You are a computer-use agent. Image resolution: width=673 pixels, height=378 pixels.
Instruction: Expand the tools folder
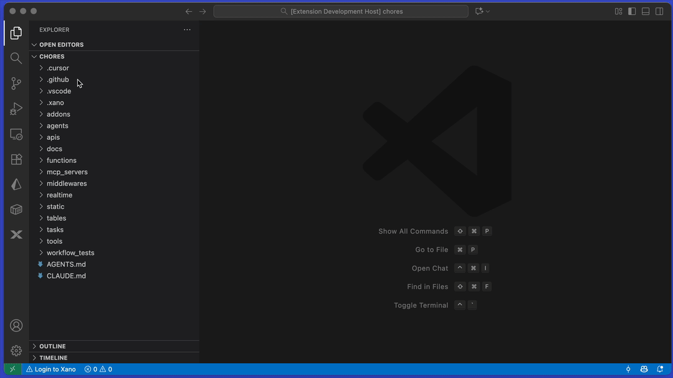(x=114, y=241)
